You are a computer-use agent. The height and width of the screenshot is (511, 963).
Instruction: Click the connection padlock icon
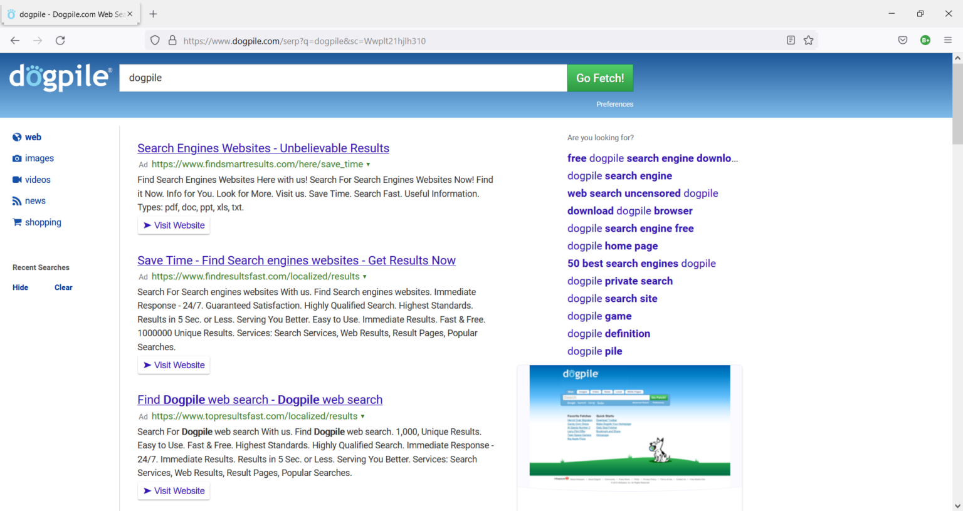click(x=172, y=40)
